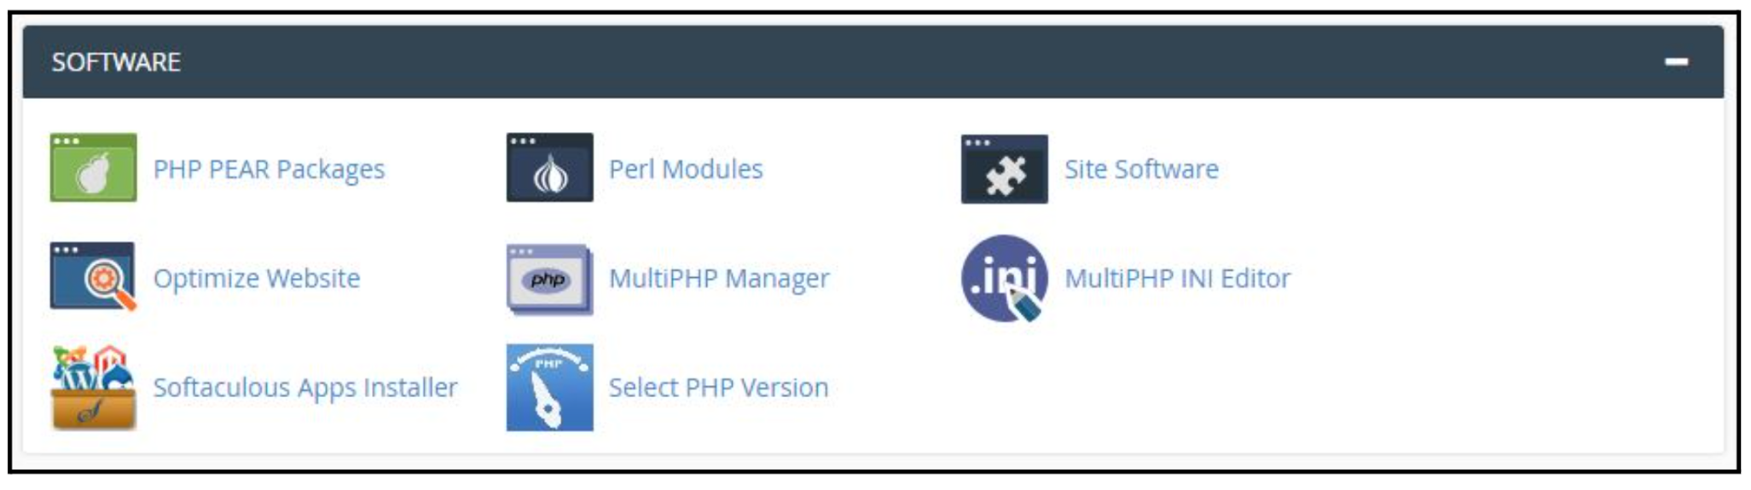Open the Softaculous Apps Installer text link
The image size is (1751, 490).
[305, 387]
